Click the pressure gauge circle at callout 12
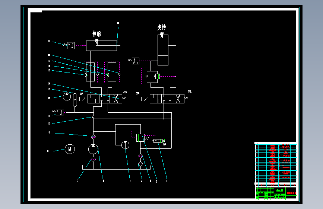This screenshot has height=209, width=323. (x=67, y=96)
